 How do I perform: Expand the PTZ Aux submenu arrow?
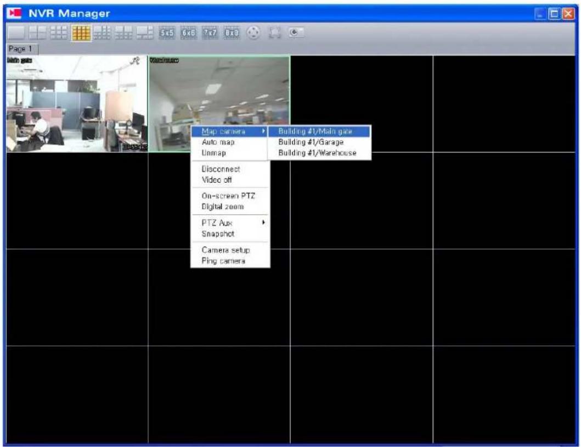(x=263, y=222)
